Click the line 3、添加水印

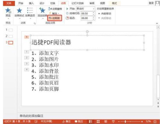point(45,65)
